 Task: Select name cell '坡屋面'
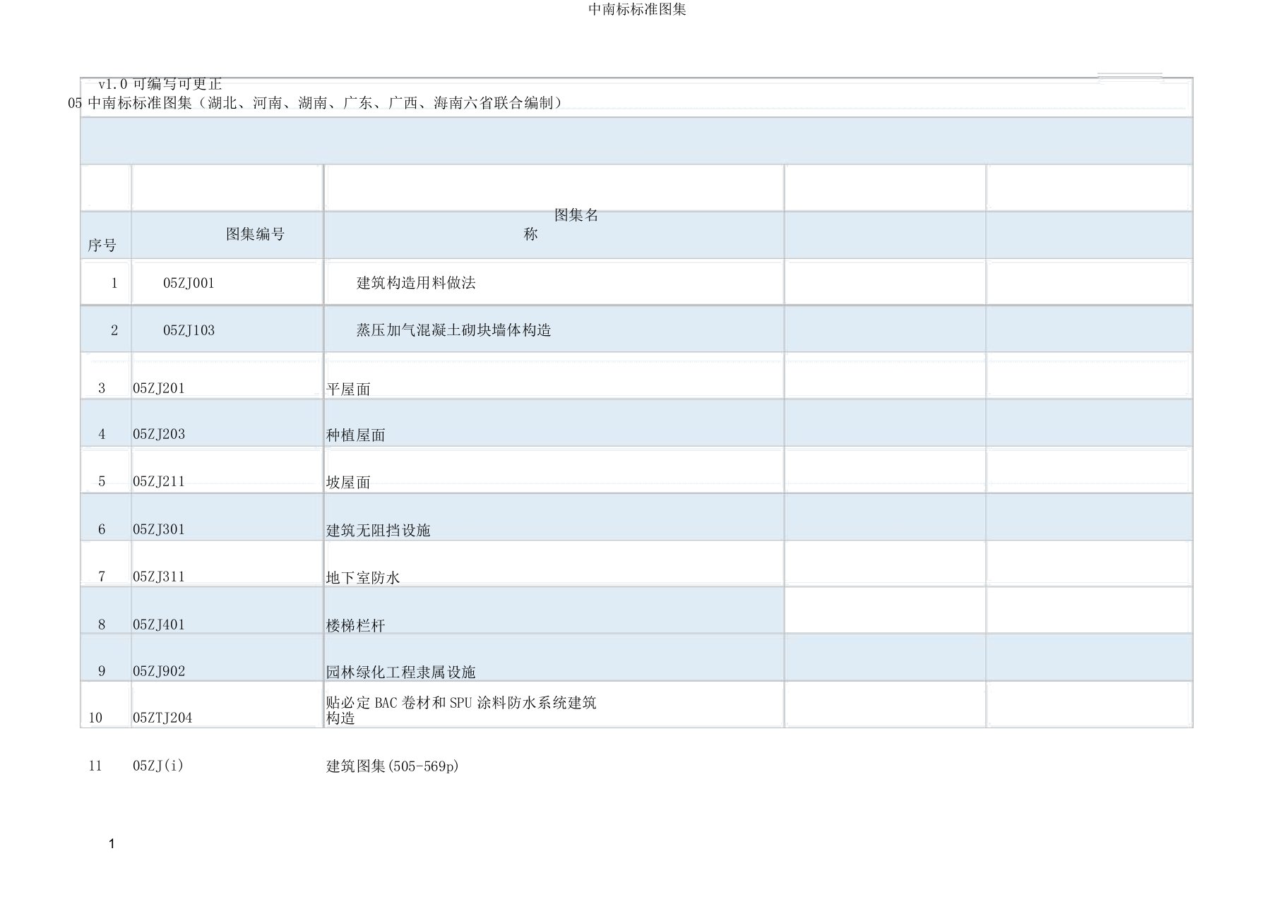tap(348, 483)
